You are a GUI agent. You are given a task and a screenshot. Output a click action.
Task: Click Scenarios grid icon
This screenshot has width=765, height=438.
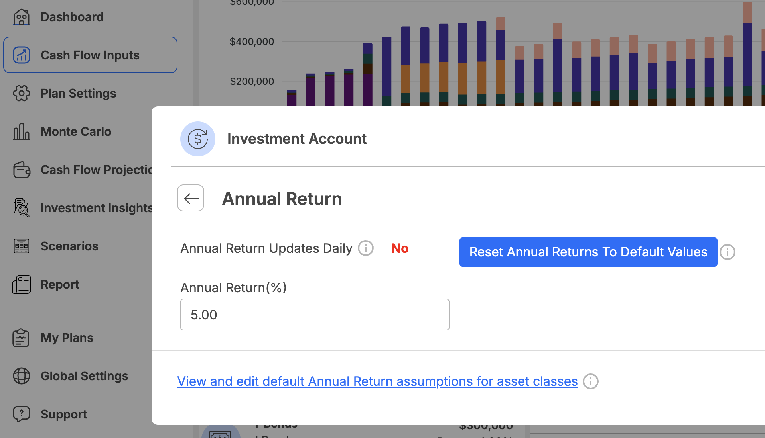[22, 246]
